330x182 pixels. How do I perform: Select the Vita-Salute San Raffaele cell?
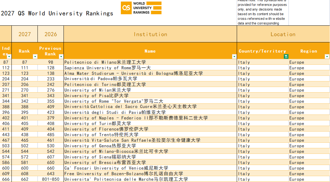(x=150, y=140)
